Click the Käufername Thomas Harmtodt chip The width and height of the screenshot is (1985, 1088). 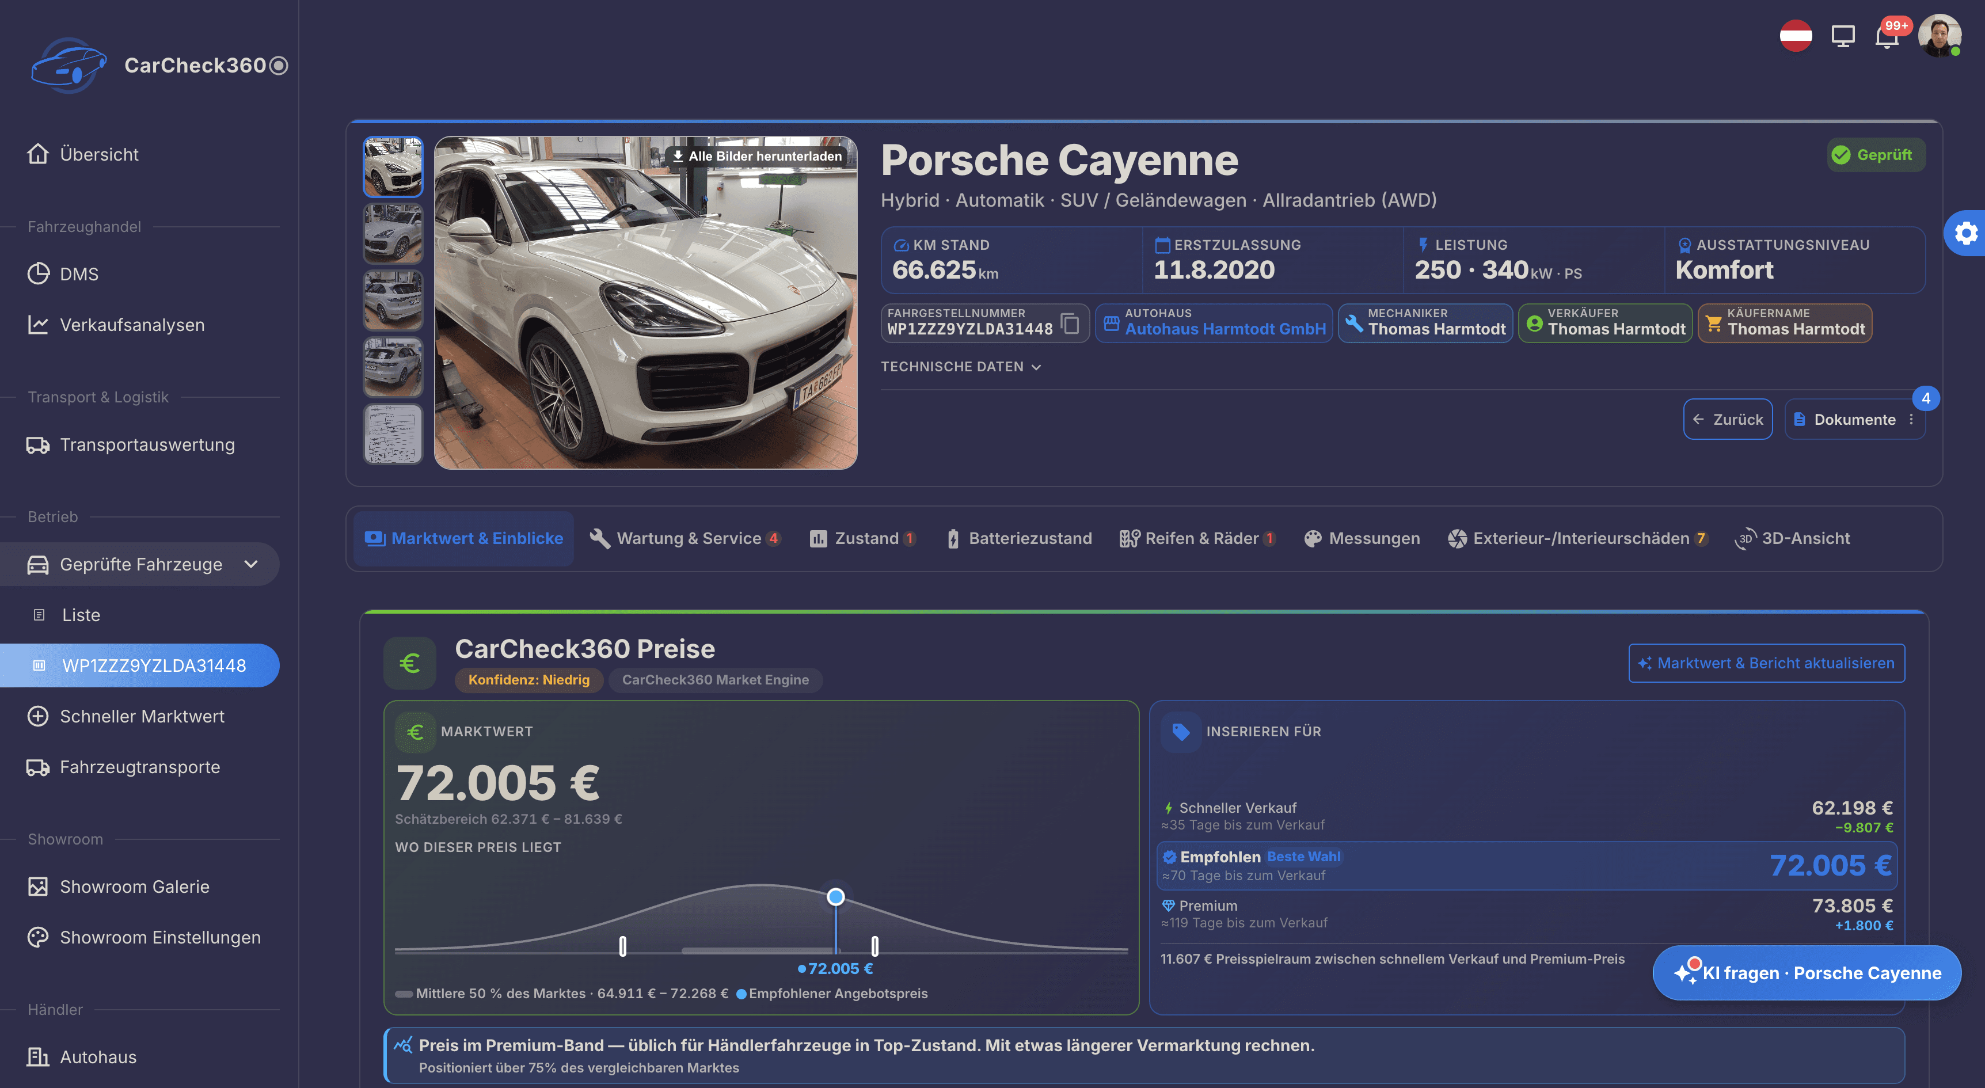pos(1785,323)
